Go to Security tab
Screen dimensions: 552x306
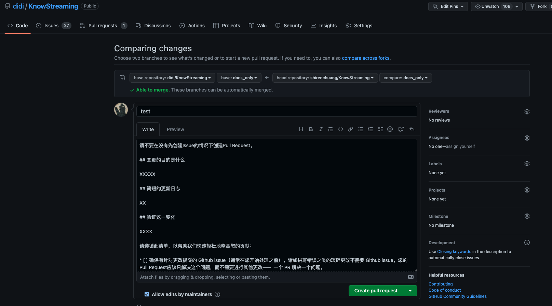[289, 26]
